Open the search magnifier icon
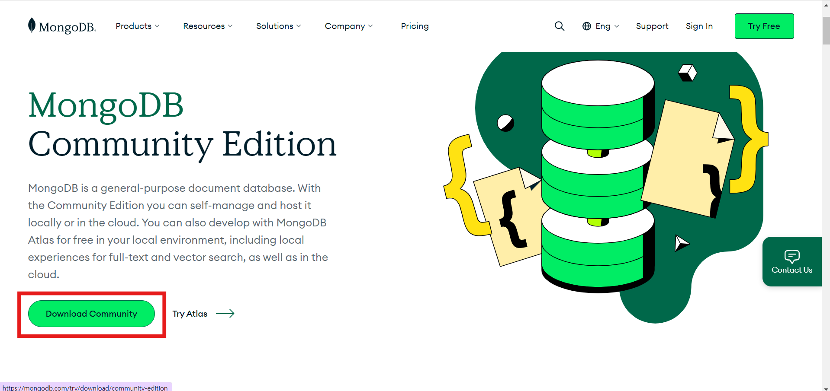The width and height of the screenshot is (830, 391). click(560, 26)
